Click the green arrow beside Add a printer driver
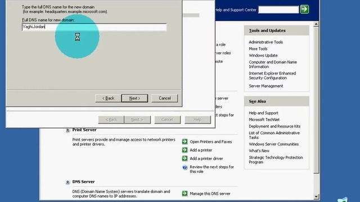This screenshot has width=360, height=202. tap(185, 158)
